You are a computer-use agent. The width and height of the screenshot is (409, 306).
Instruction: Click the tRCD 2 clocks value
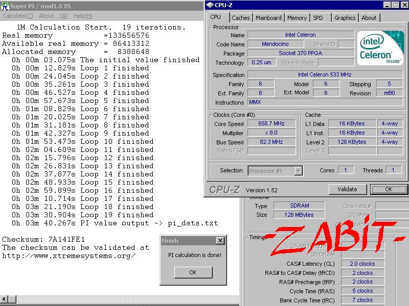[x=362, y=273]
